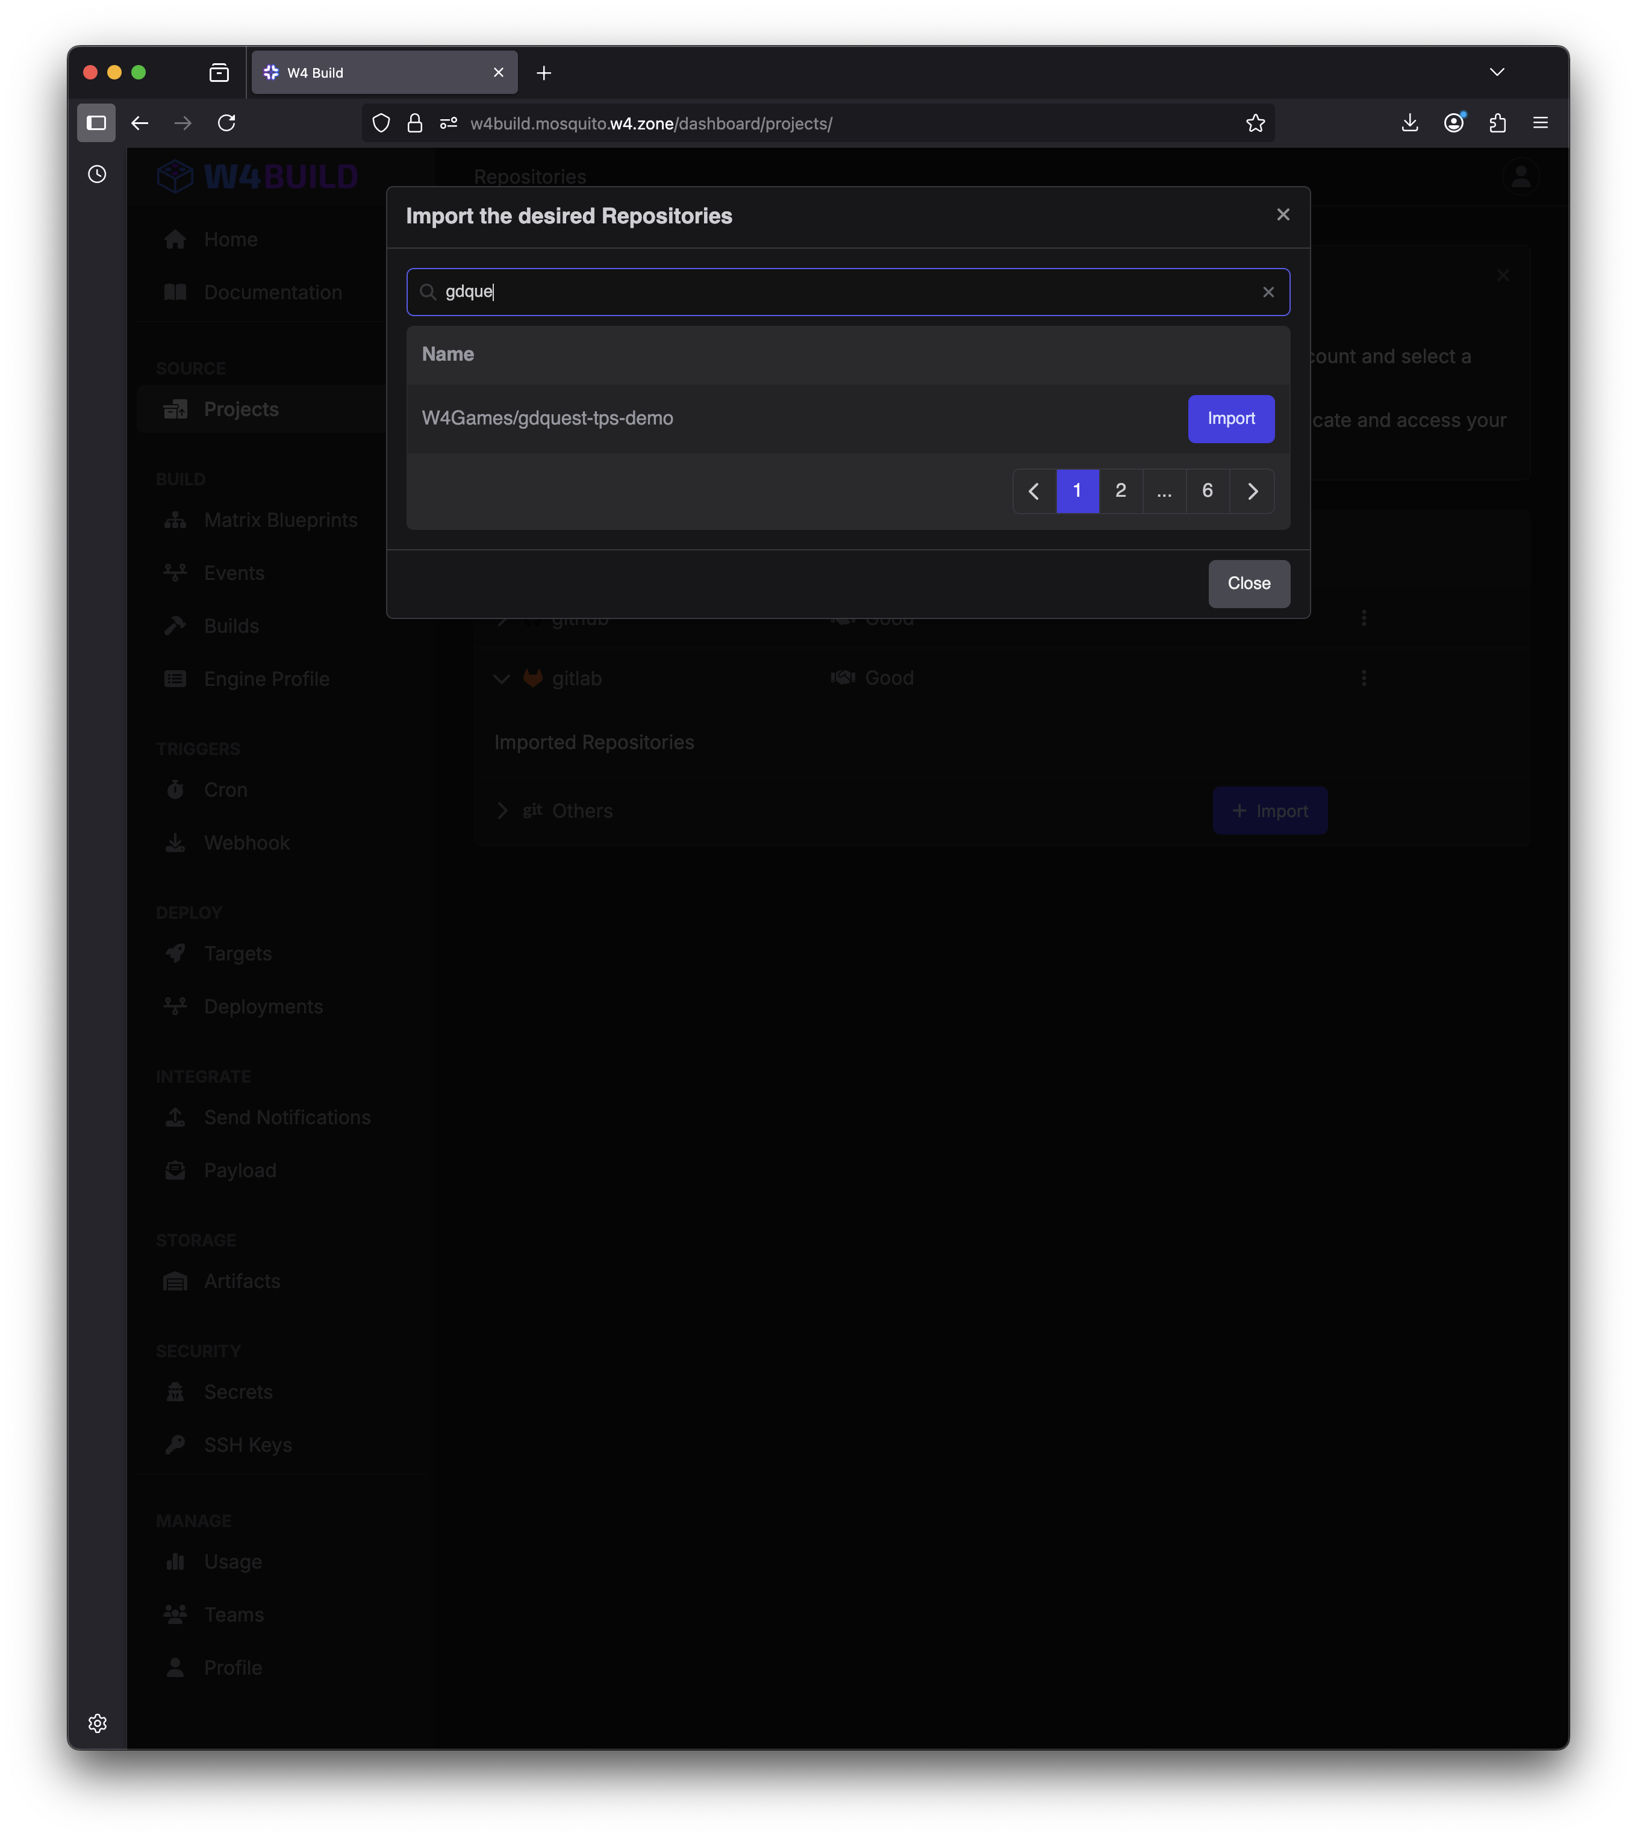Viewport: 1637px width, 1839px height.
Task: Collapse the gitlab provider row
Action: pos(501,679)
